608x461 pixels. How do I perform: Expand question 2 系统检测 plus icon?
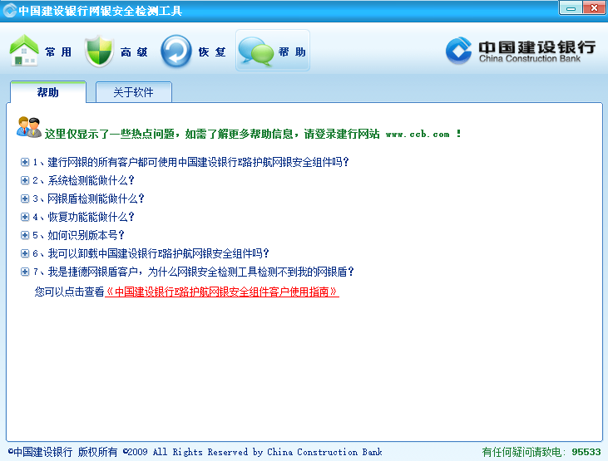pos(25,180)
